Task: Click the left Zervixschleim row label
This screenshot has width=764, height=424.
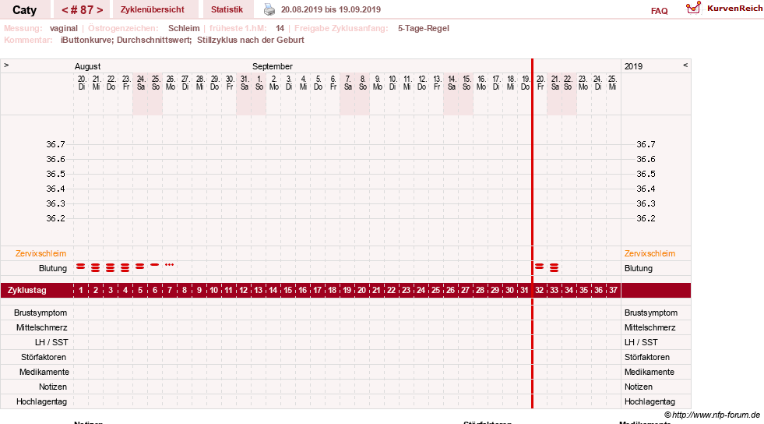Action: [x=41, y=253]
